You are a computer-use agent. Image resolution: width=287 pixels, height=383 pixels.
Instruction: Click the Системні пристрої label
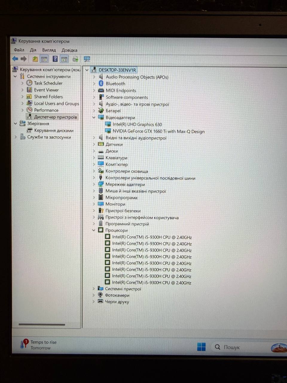coord(123,289)
